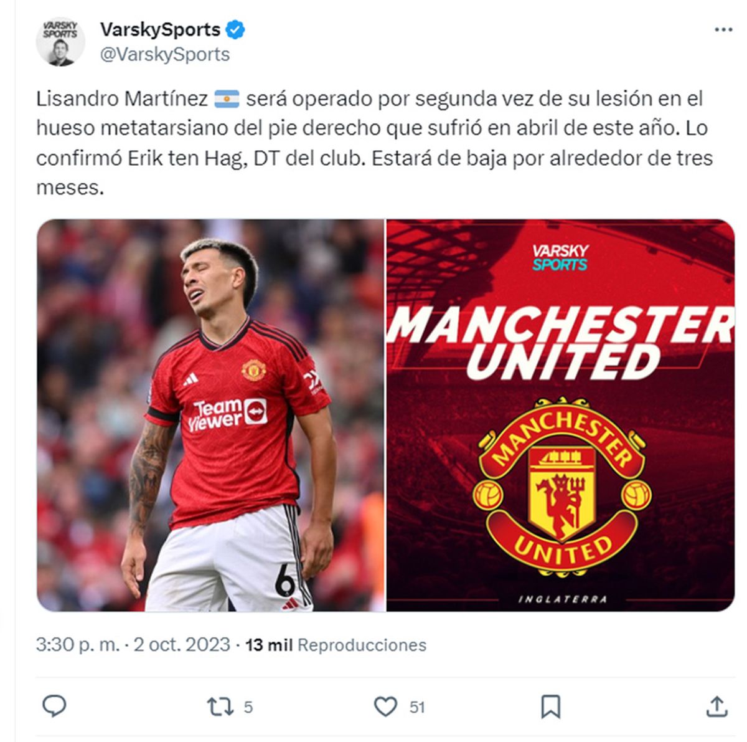Screen dimensions: 747x742
Task: Open the three-dot more options menu
Action: point(723,29)
